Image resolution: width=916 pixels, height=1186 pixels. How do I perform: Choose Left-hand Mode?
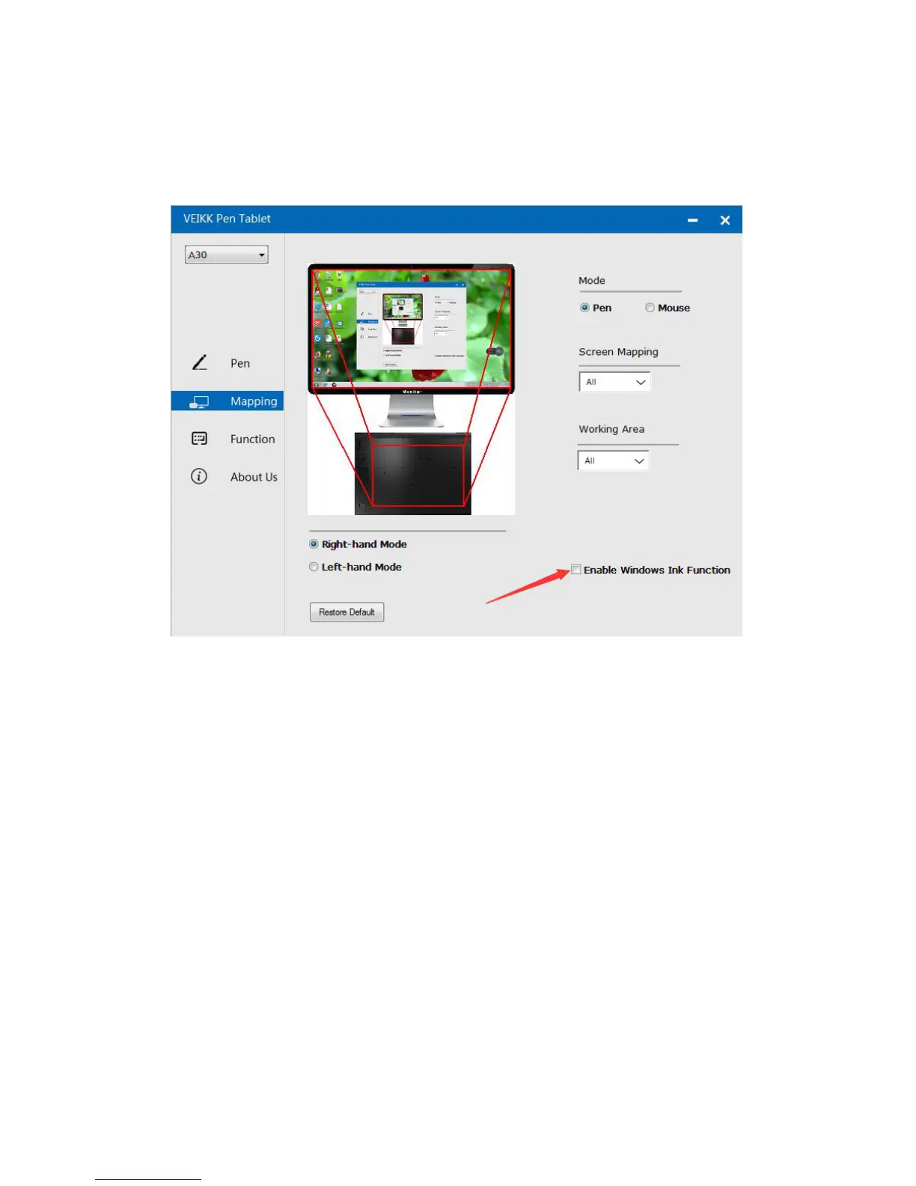click(314, 567)
